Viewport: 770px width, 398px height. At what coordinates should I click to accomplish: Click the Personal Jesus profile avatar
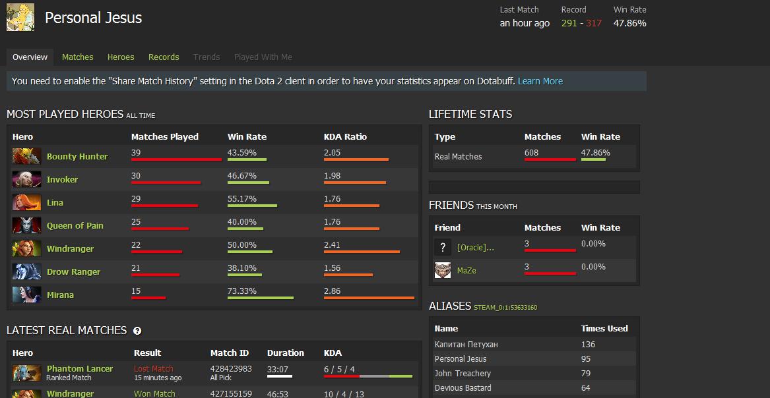click(20, 17)
